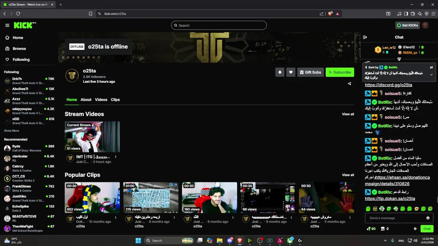Click the Subscribe button
Image resolution: width=438 pixels, height=246 pixels.
[340, 72]
